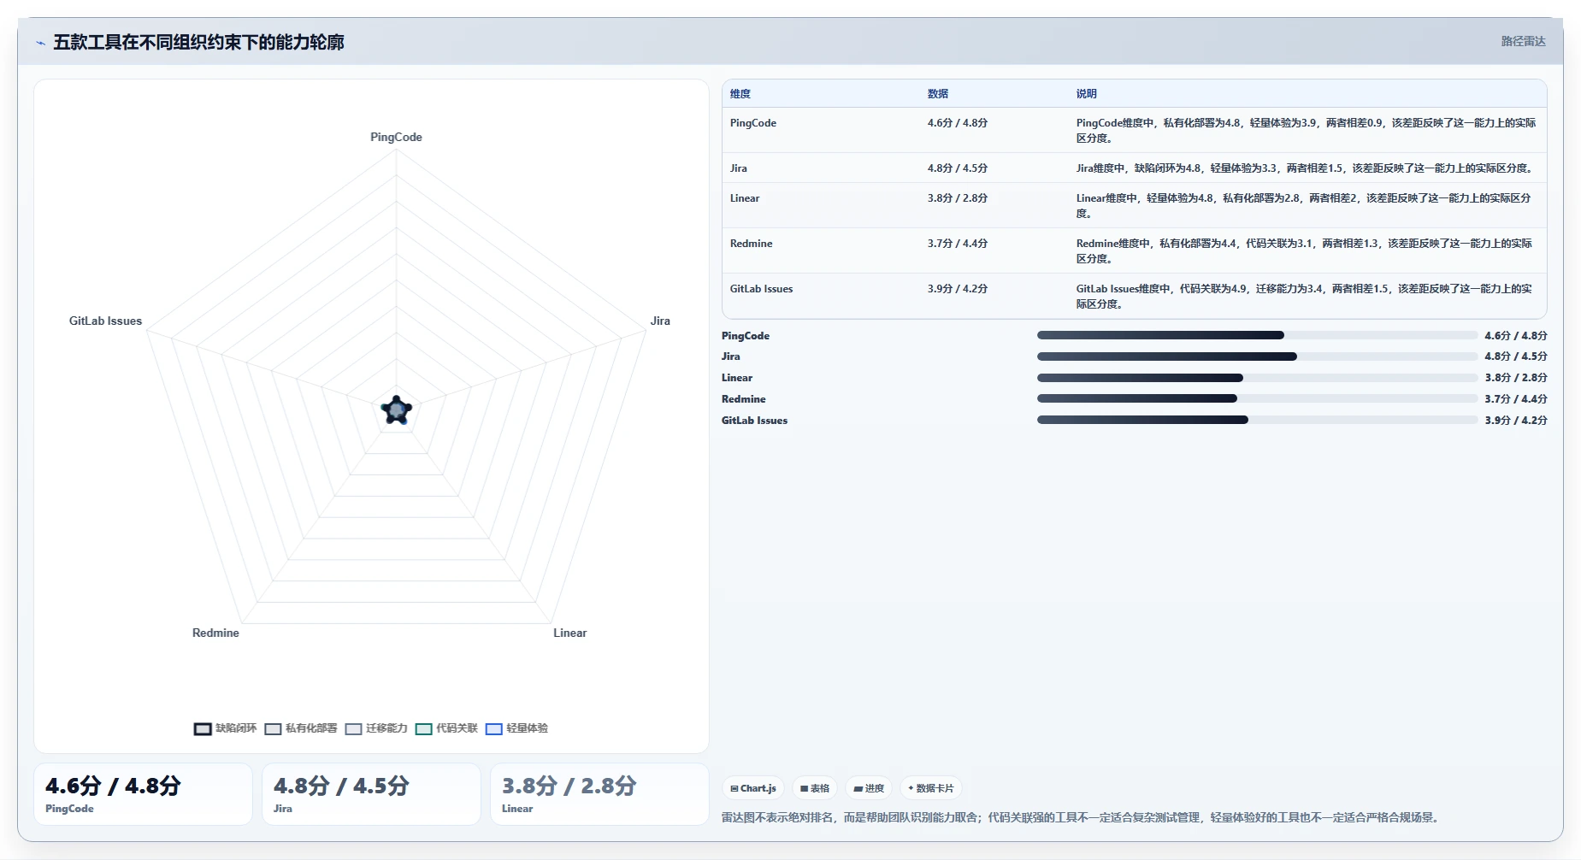1581x860 pixels.
Task: Click the PingCode axis label on the radar
Action: [x=396, y=137]
